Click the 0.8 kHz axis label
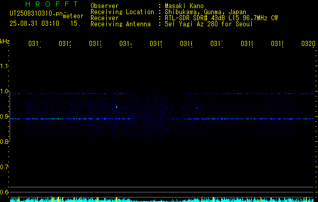The height and width of the screenshot is (202, 318). click(x=4, y=142)
